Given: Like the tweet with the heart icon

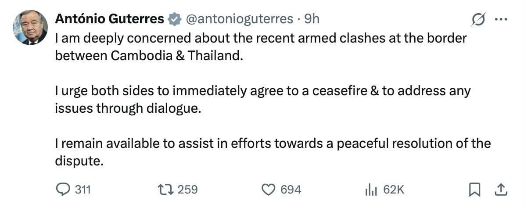Looking at the screenshot, I should (x=268, y=190).
